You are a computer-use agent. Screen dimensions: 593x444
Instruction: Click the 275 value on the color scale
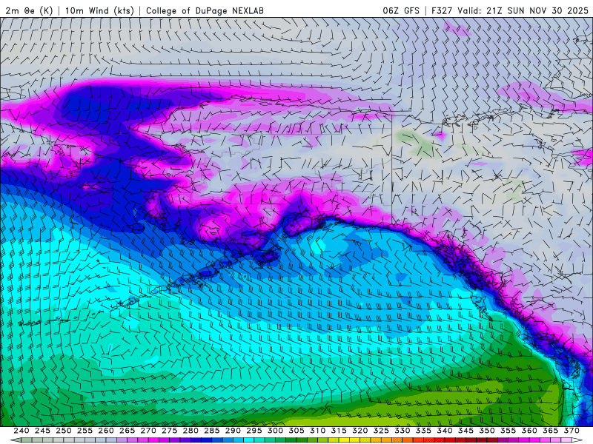coord(170,431)
